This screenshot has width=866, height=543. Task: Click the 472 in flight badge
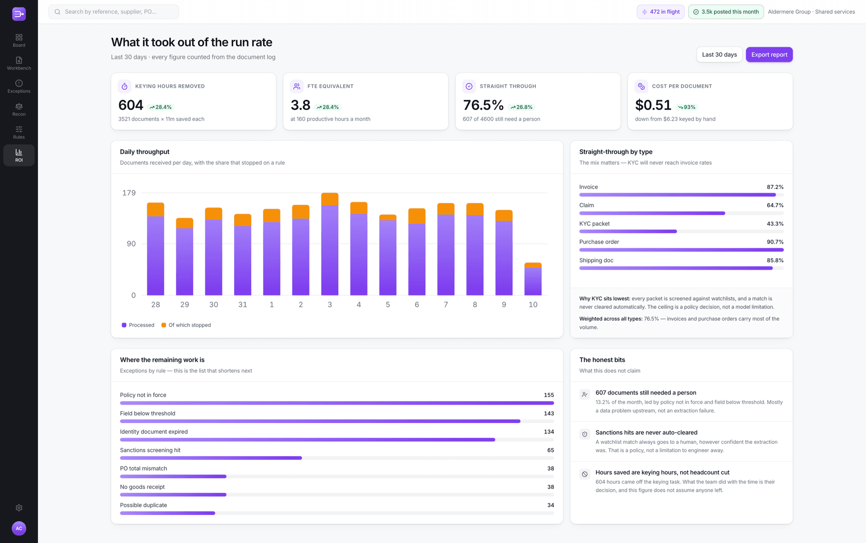tap(660, 12)
